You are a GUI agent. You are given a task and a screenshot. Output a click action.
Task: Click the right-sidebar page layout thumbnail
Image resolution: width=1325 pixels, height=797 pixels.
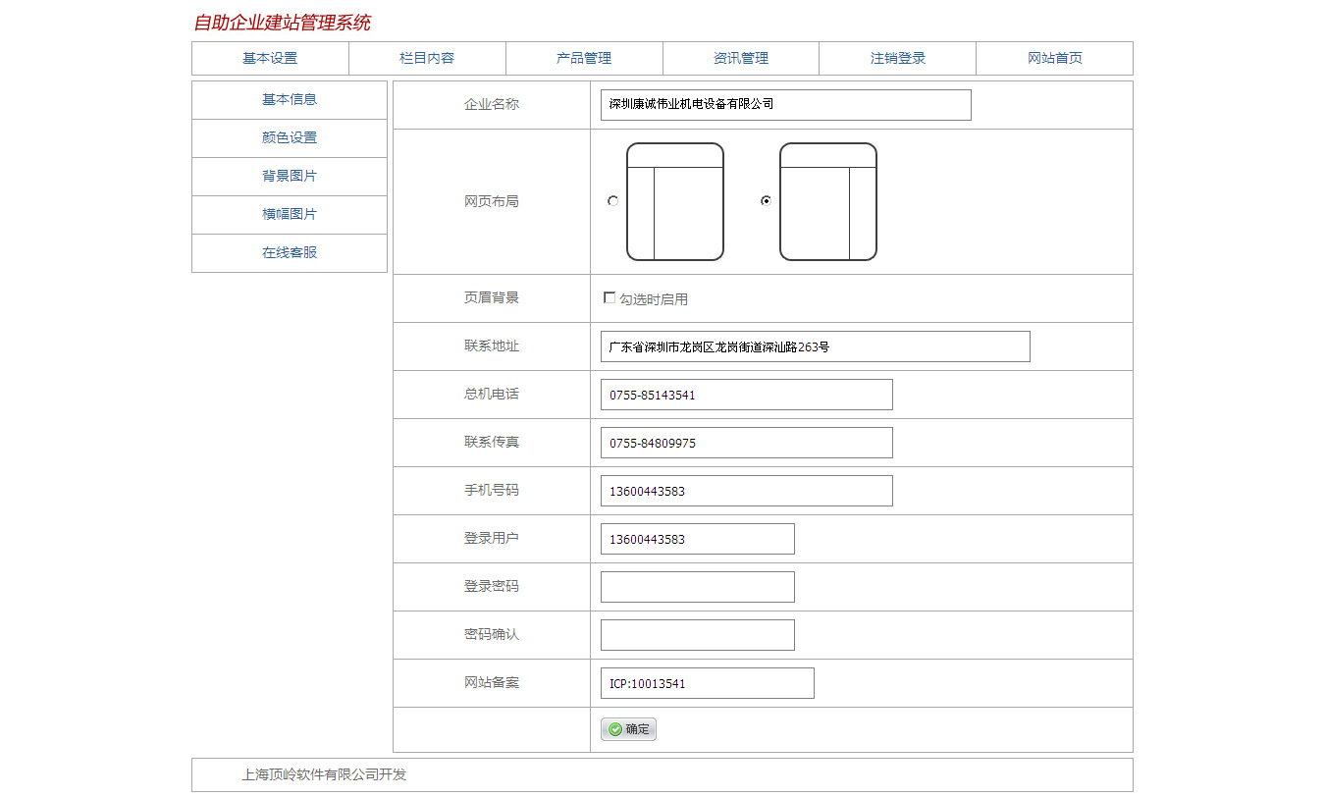tap(828, 202)
